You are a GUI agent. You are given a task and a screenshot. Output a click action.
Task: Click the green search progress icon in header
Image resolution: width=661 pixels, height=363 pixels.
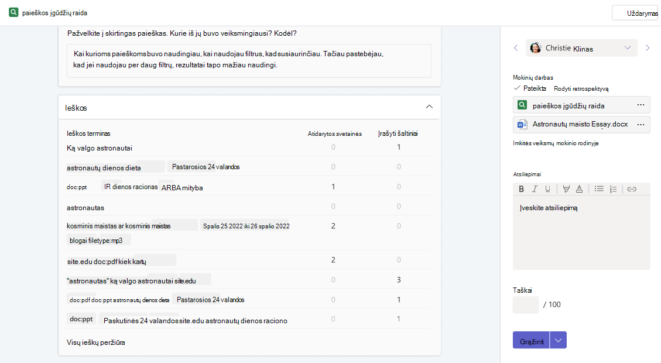click(13, 12)
